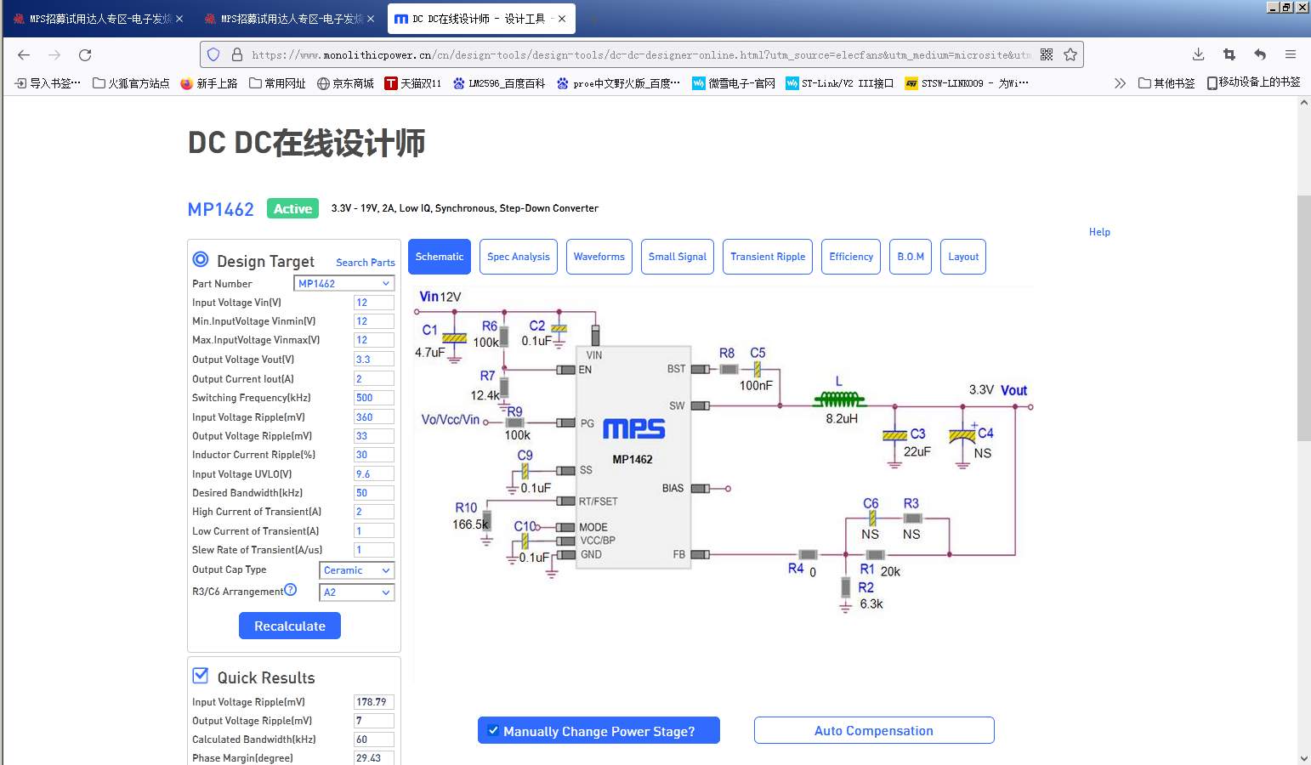Open the Output Cap Type dropdown
1311x765 pixels.
click(x=356, y=570)
